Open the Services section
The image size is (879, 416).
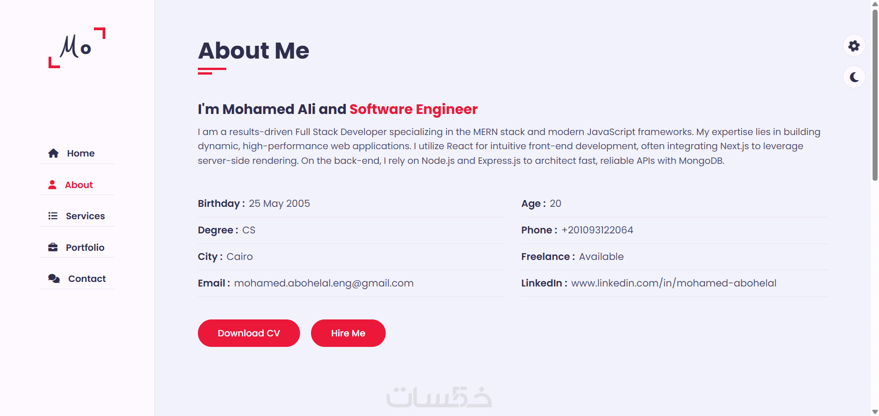[85, 216]
